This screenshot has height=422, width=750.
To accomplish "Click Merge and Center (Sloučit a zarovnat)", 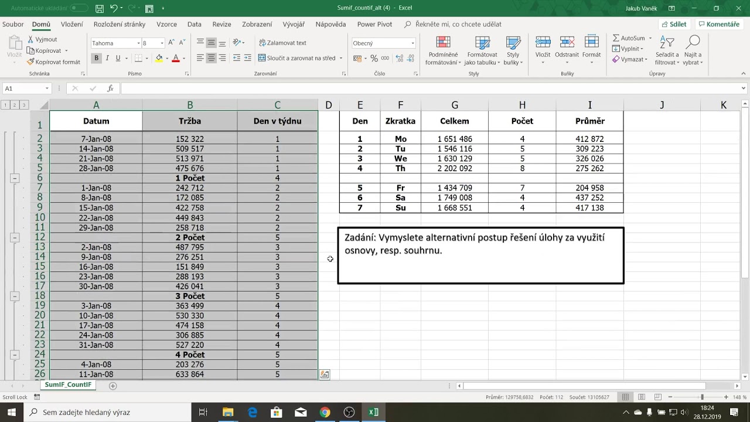I will [298, 58].
